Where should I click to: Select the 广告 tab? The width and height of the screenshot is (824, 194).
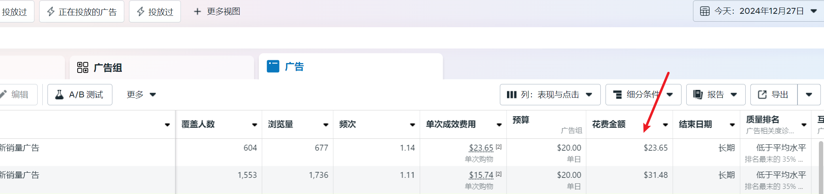pyautogui.click(x=294, y=67)
